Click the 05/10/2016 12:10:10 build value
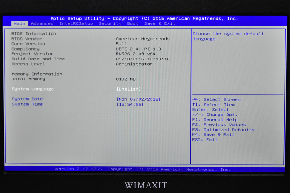Image resolution: width=290 pixels, height=193 pixels. pyautogui.click(x=143, y=59)
